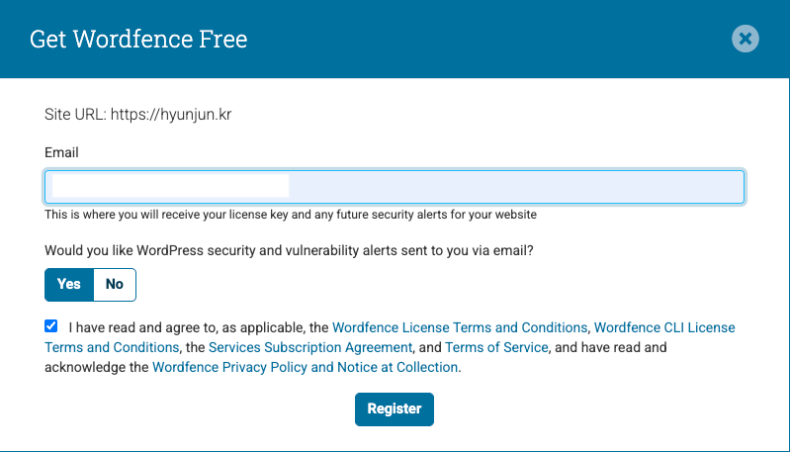790x452 pixels.
Task: Close the Get Wordfence Free dialog
Action: pyautogui.click(x=746, y=39)
